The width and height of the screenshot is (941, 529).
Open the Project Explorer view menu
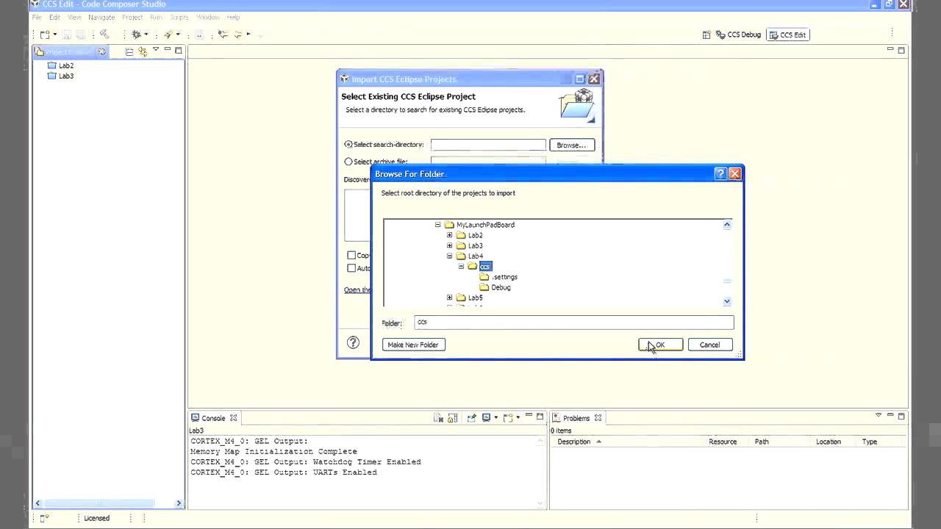156,51
